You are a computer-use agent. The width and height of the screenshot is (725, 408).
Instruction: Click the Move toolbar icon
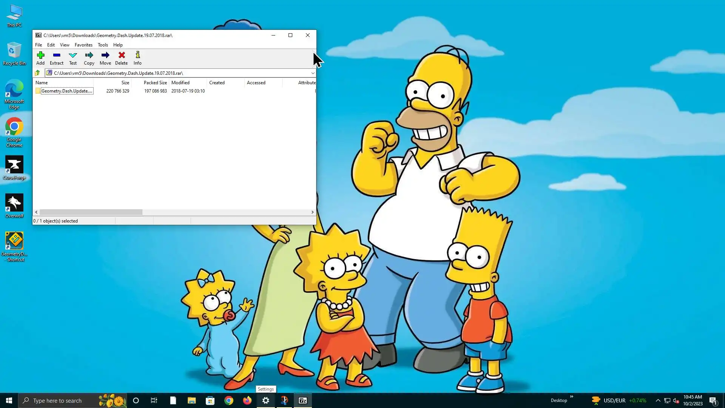click(105, 58)
